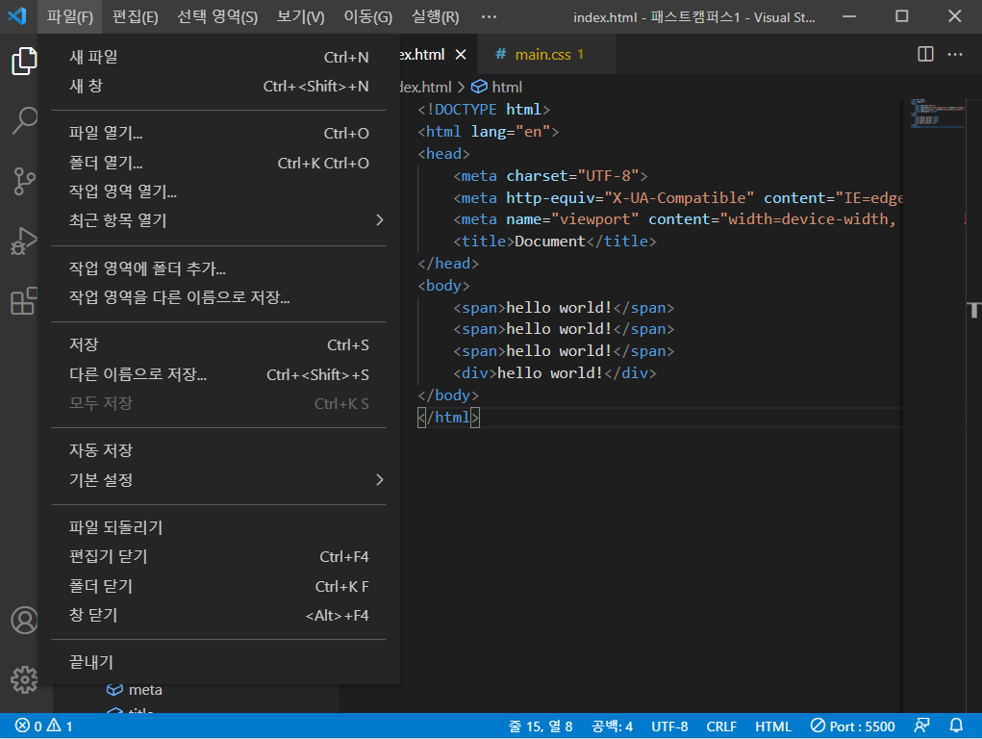Change indentation via 공백: 4
This screenshot has height=739, width=982.
[612, 726]
